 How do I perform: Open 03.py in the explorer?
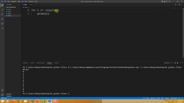coord(9,13)
